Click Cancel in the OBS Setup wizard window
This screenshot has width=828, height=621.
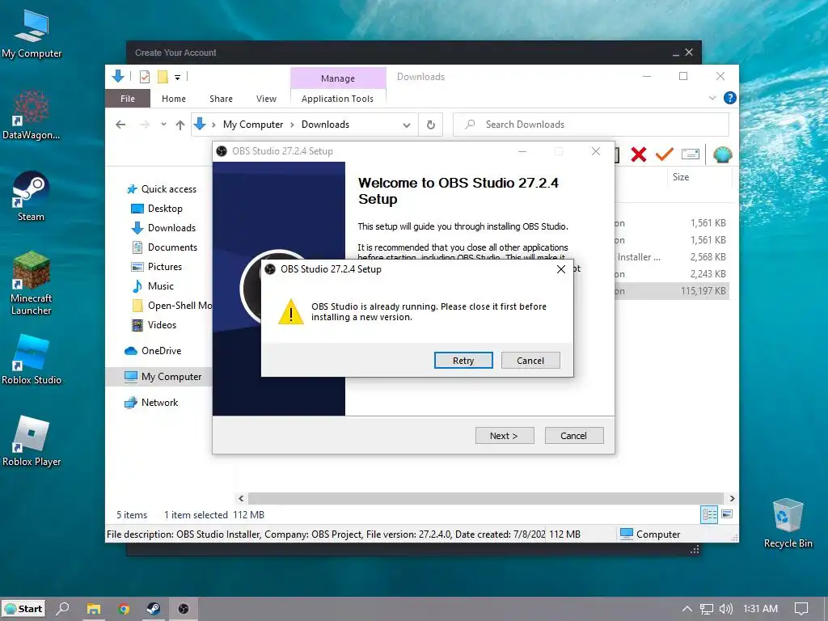pos(574,436)
